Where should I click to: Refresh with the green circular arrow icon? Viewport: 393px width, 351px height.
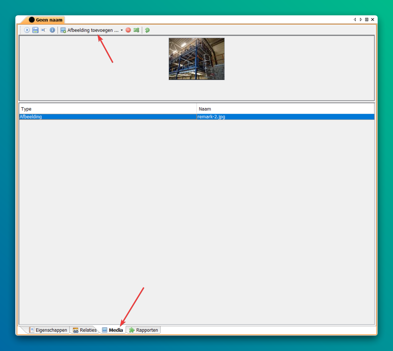click(x=148, y=30)
